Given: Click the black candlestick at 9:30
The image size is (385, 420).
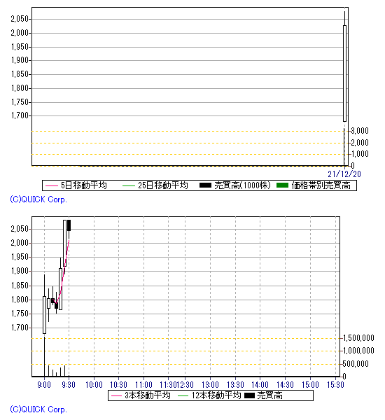Looking at the screenshot, I should click(69, 225).
